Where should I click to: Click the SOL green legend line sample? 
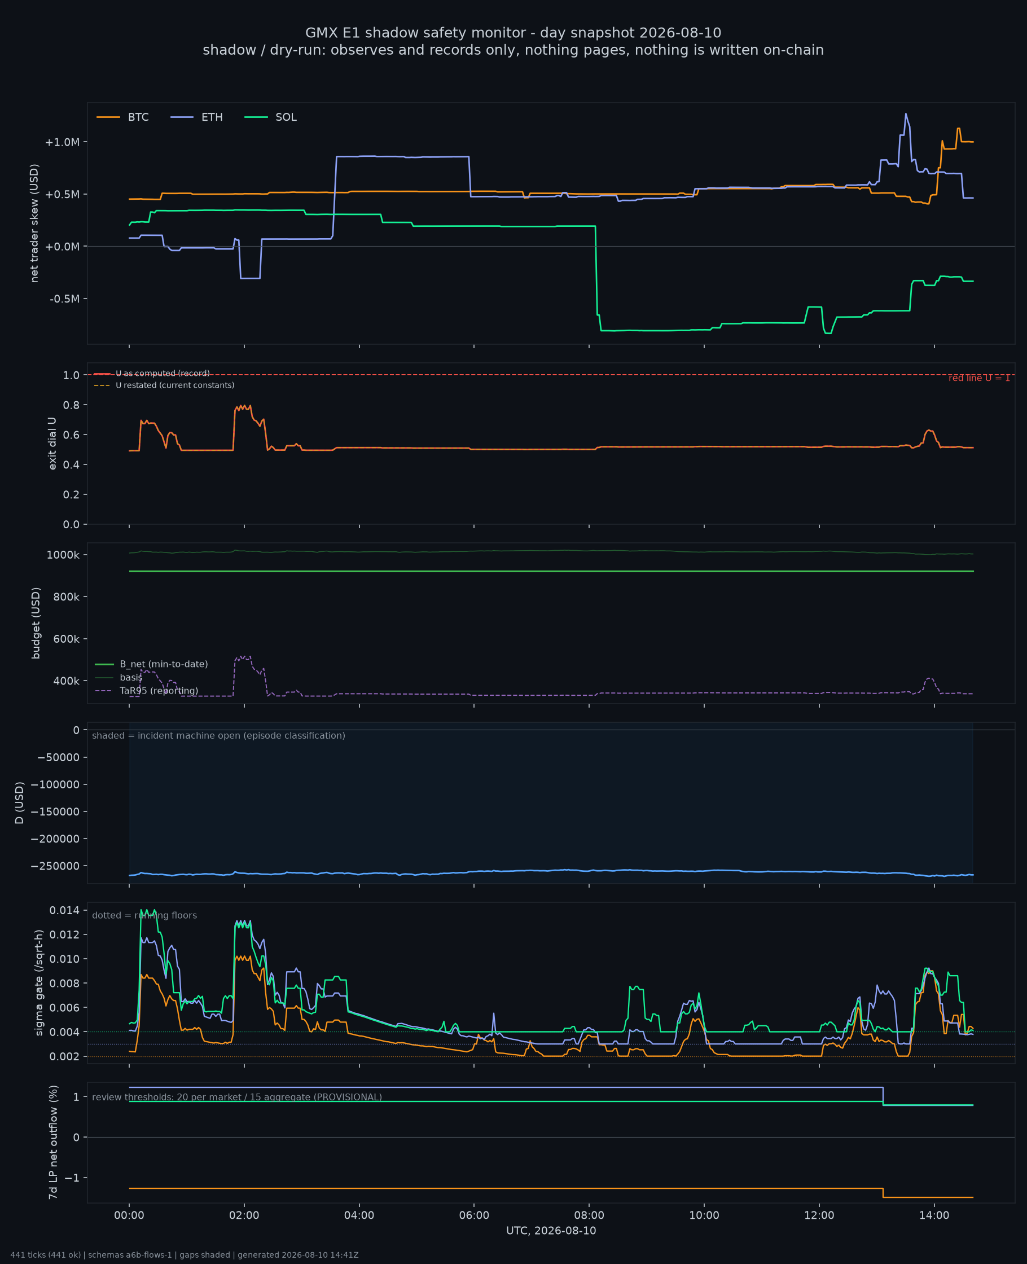(256, 117)
